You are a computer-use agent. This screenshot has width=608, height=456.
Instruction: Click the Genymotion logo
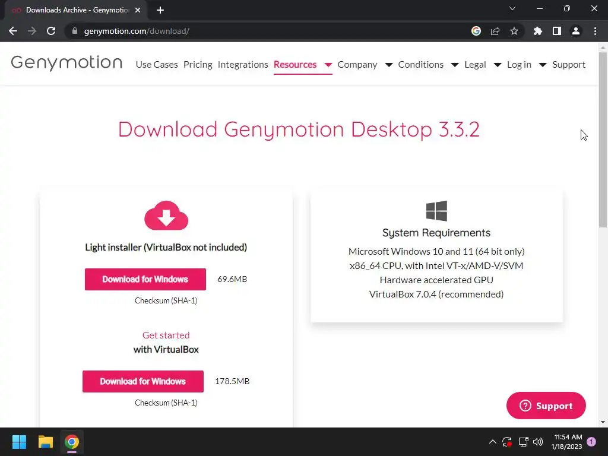pyautogui.click(x=66, y=63)
